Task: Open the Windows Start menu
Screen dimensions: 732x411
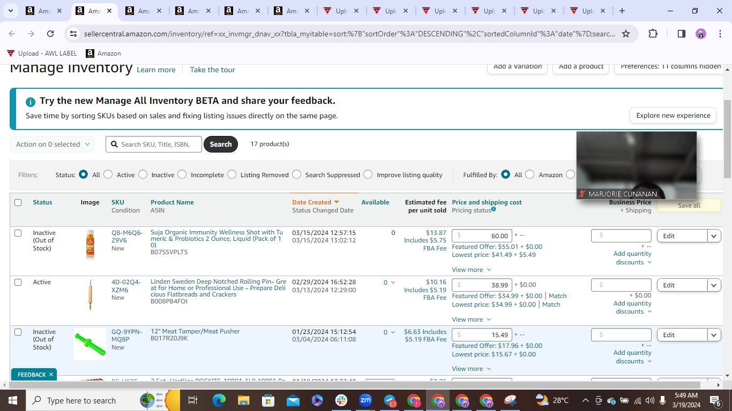Action: click(x=12, y=400)
